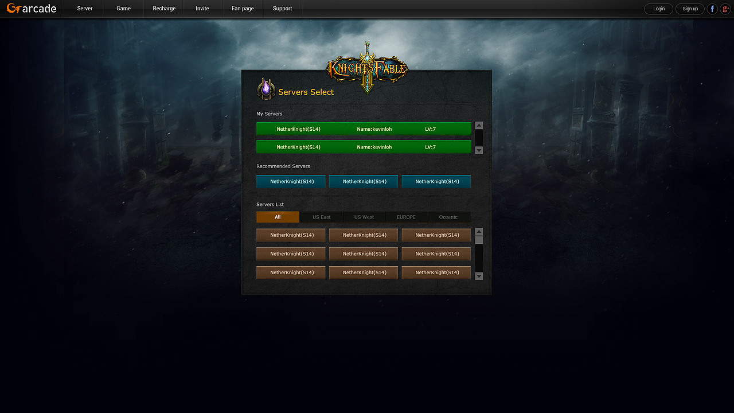Open the Google Plus icon
Screen dimensions: 734x413
click(725, 9)
